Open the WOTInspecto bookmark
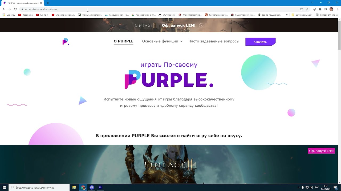This screenshot has width=341, height=191. [x=167, y=15]
